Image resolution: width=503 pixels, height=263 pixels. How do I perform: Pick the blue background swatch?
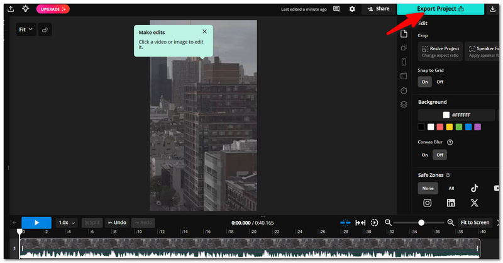click(x=468, y=127)
